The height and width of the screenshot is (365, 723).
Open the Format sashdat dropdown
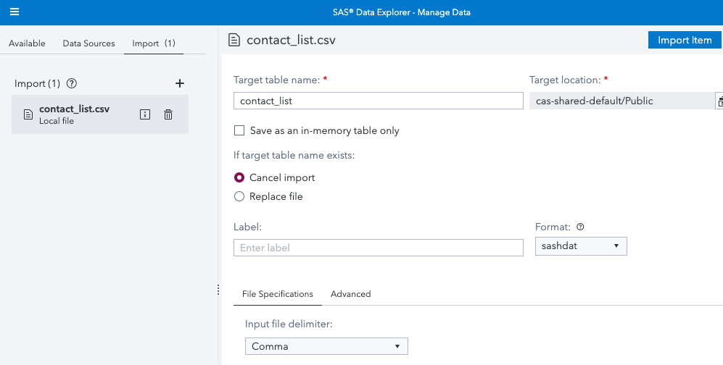tap(580, 247)
